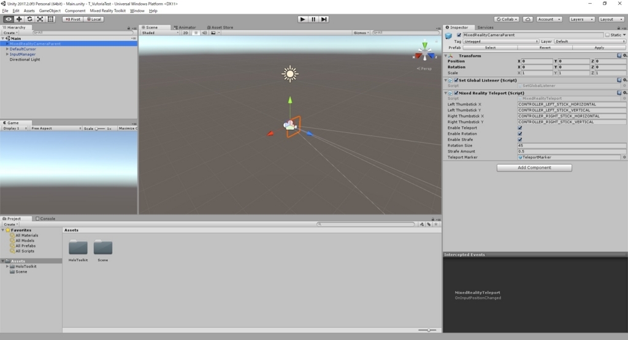The width and height of the screenshot is (628, 340).
Task: Click the green Y axis of orientation gizmo
Action: tap(424, 45)
